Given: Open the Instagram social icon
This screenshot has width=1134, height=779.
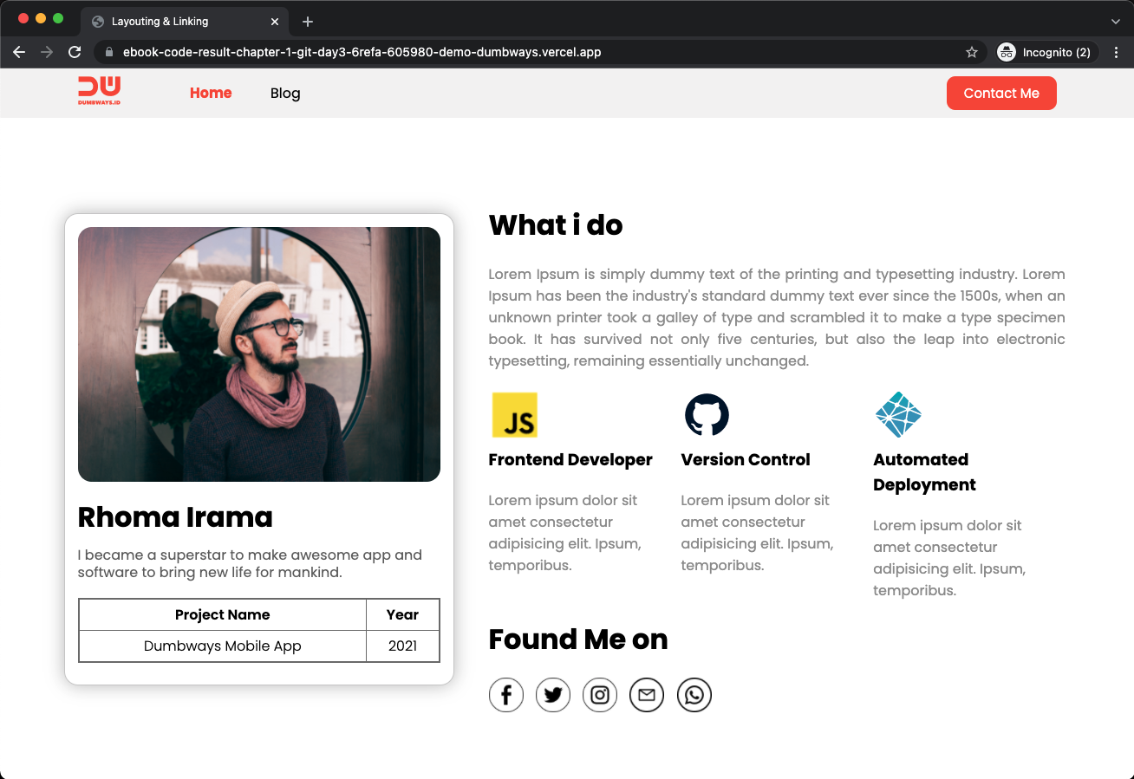Looking at the screenshot, I should (x=600, y=695).
